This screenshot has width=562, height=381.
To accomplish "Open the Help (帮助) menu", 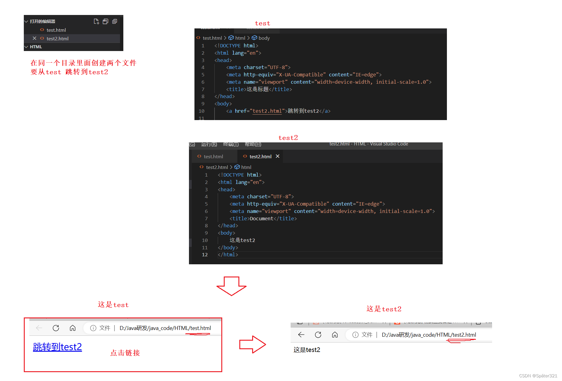I will pos(253,144).
